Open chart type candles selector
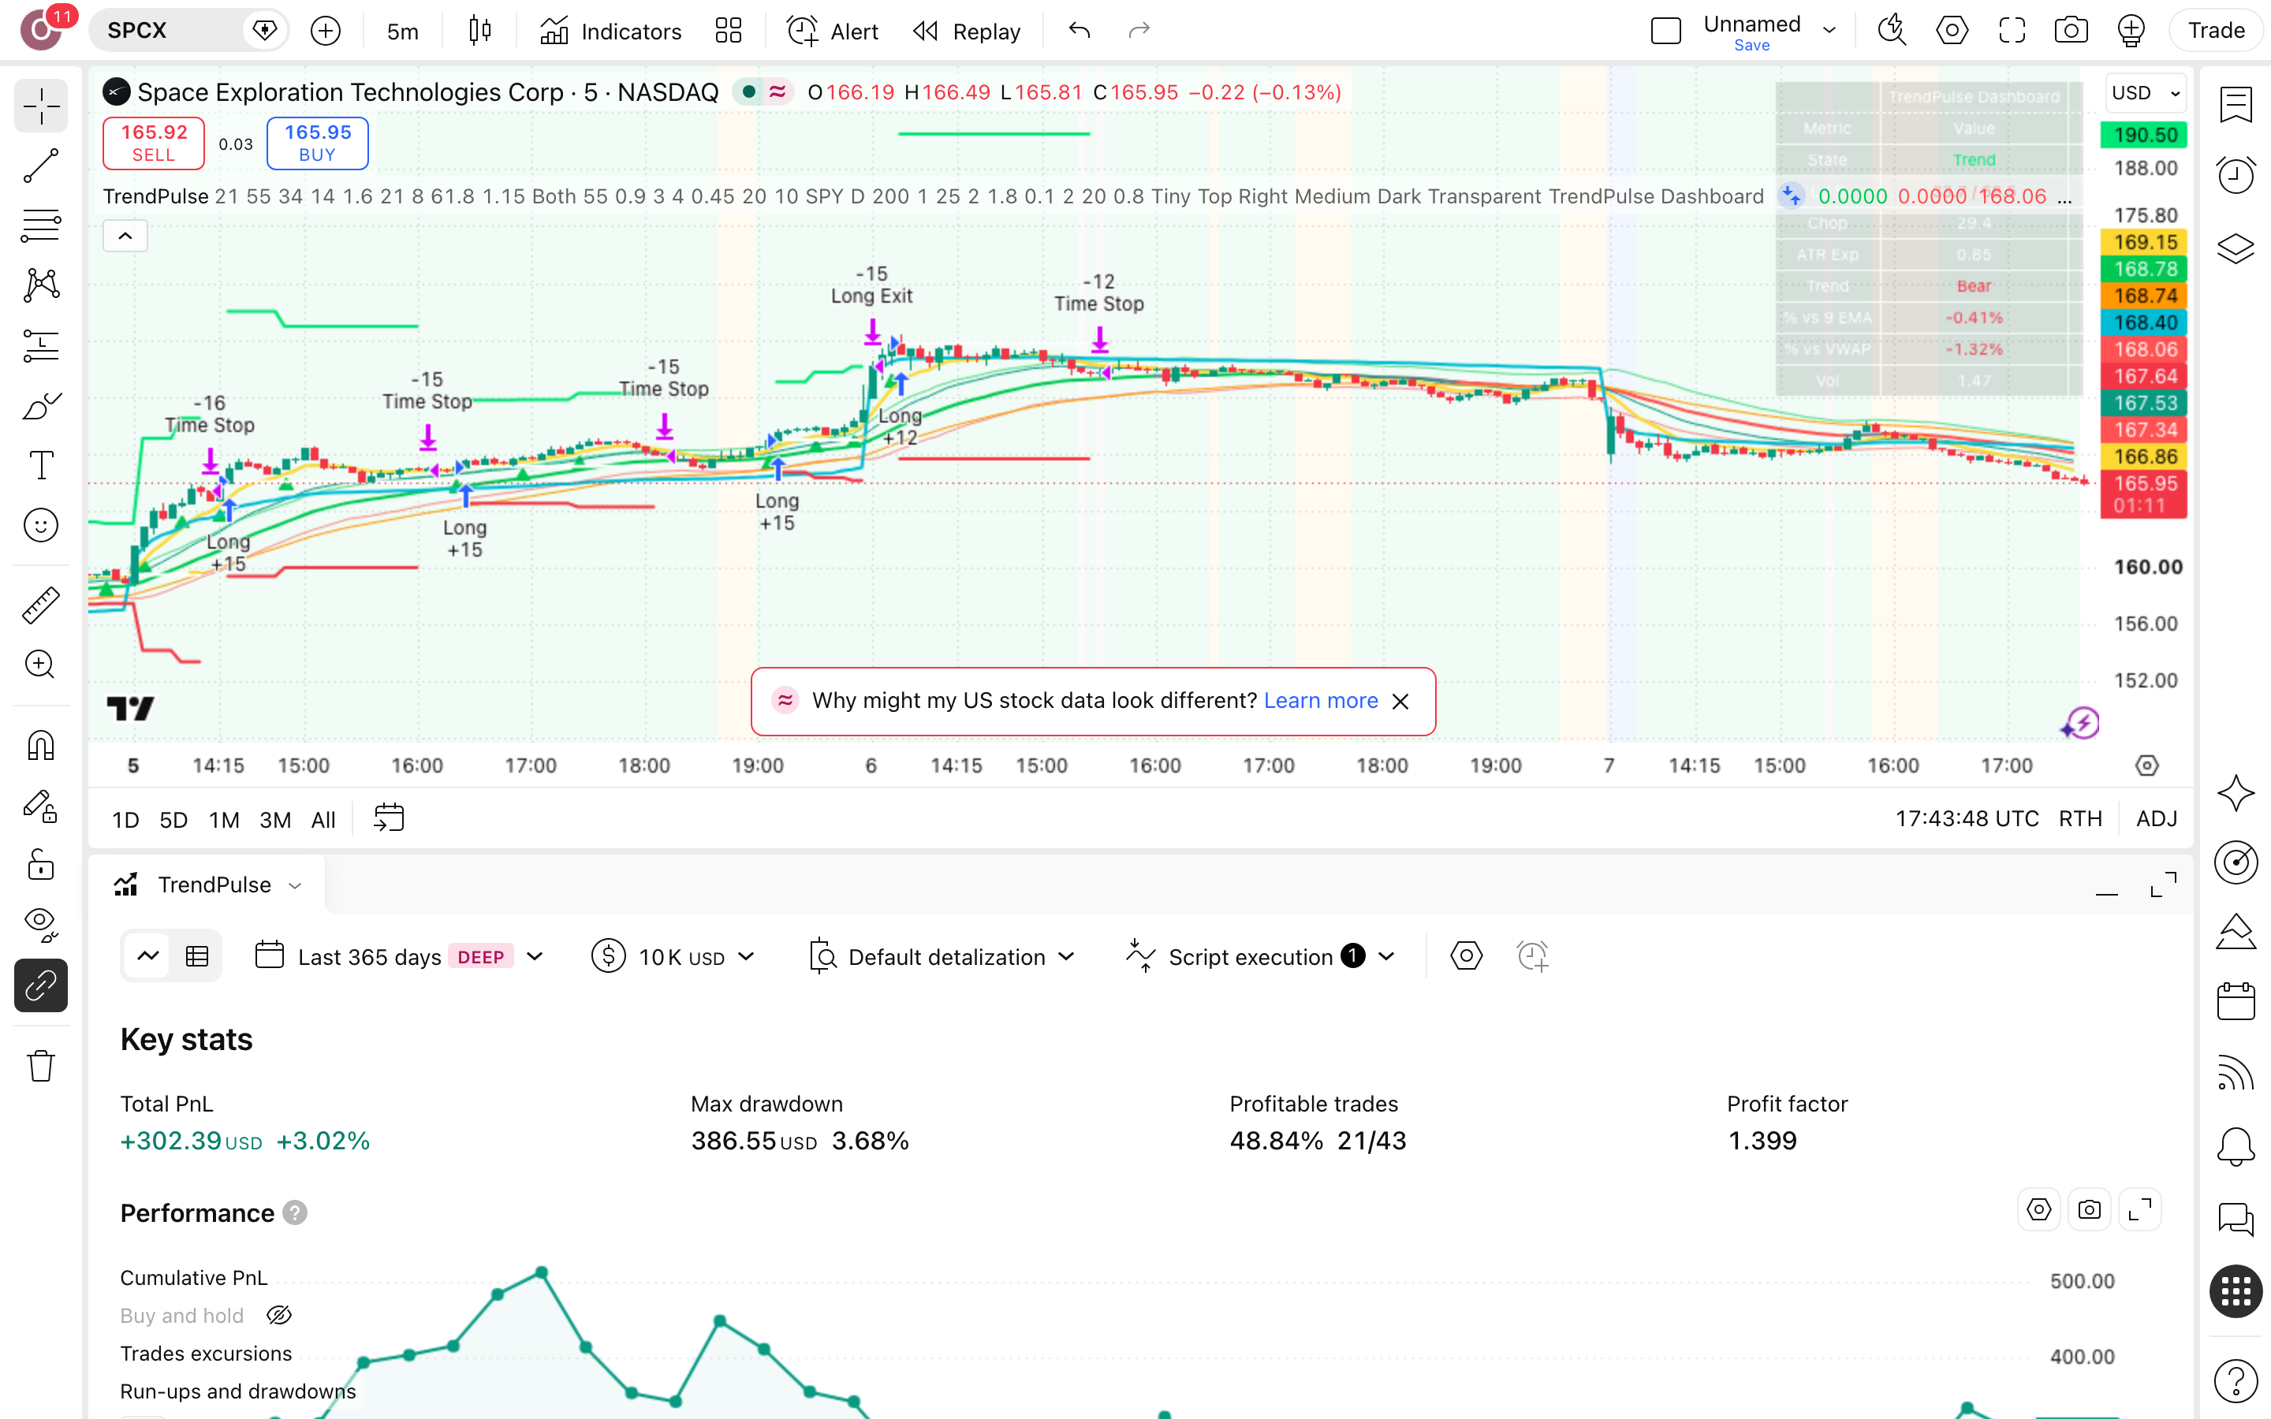This screenshot has height=1419, width=2271. pos(479,31)
